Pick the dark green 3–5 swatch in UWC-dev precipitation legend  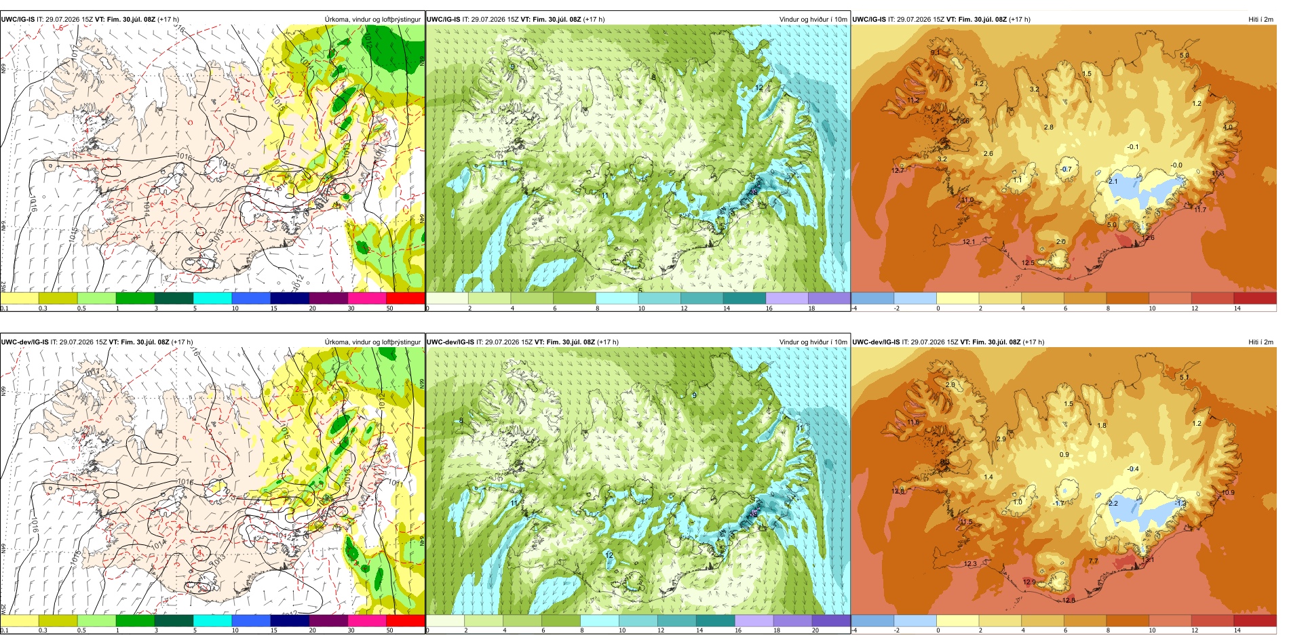tap(174, 621)
